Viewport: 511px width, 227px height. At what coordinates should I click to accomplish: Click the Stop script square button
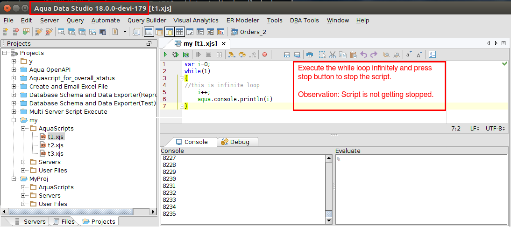[209, 55]
